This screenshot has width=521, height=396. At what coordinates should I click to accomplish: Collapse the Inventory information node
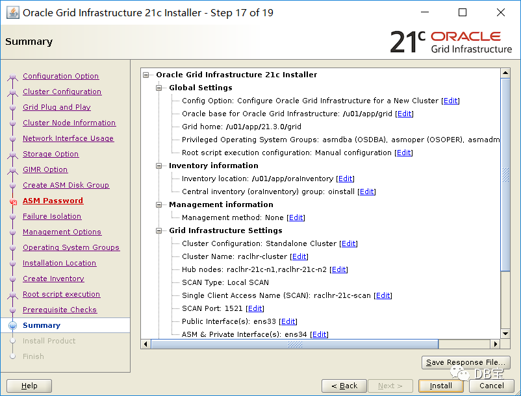click(x=159, y=166)
